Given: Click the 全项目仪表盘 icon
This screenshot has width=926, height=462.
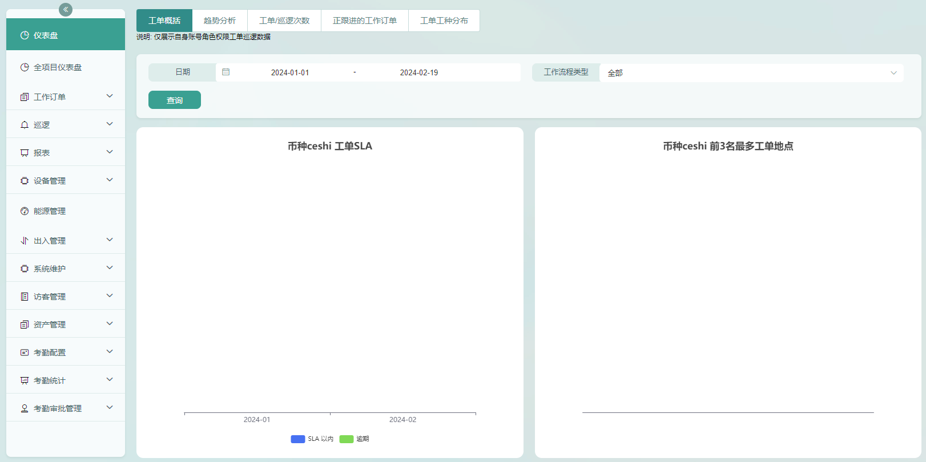Looking at the screenshot, I should point(25,67).
